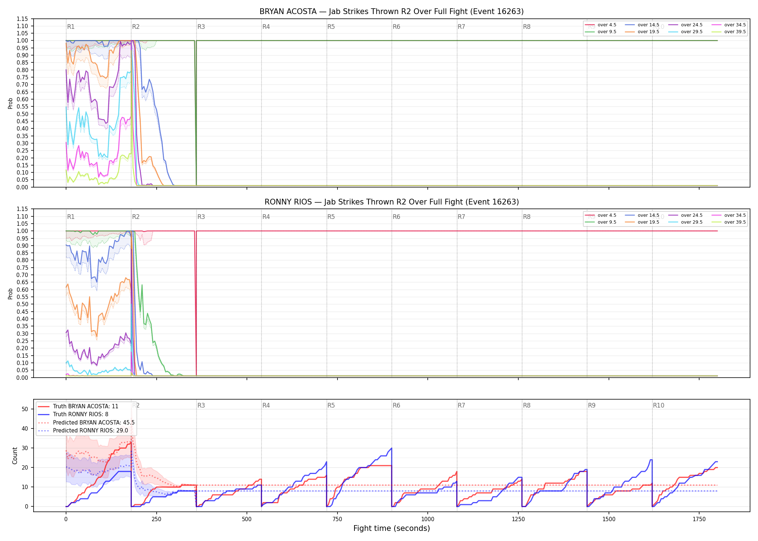758x541 pixels.
Task: Click the "Fight time (seconds)" axis label
Action: (392, 528)
